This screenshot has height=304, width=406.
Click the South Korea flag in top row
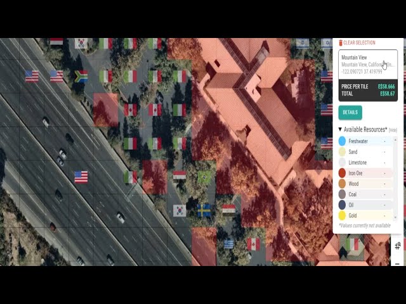click(81, 44)
